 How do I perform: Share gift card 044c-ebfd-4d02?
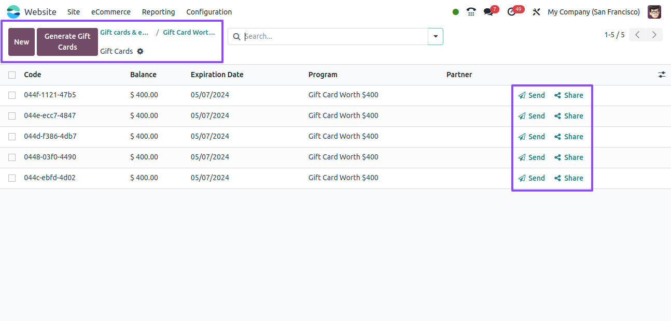(x=569, y=178)
